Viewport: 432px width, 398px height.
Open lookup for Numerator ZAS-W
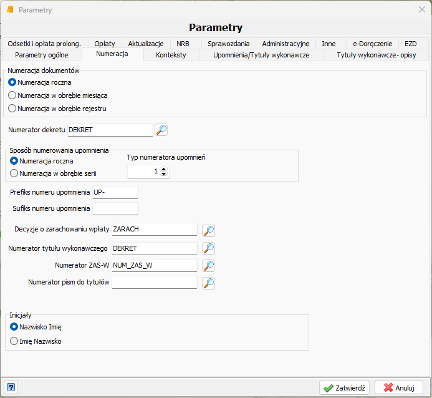(209, 266)
